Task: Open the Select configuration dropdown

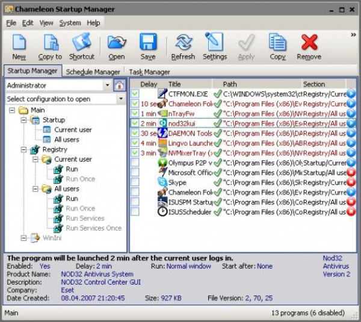Action: click(x=121, y=99)
